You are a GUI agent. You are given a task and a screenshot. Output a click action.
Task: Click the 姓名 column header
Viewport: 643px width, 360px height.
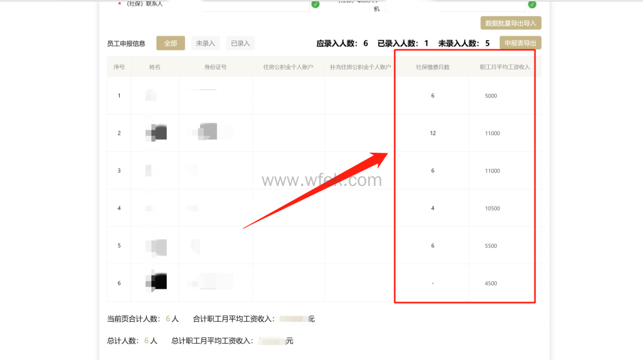point(155,67)
